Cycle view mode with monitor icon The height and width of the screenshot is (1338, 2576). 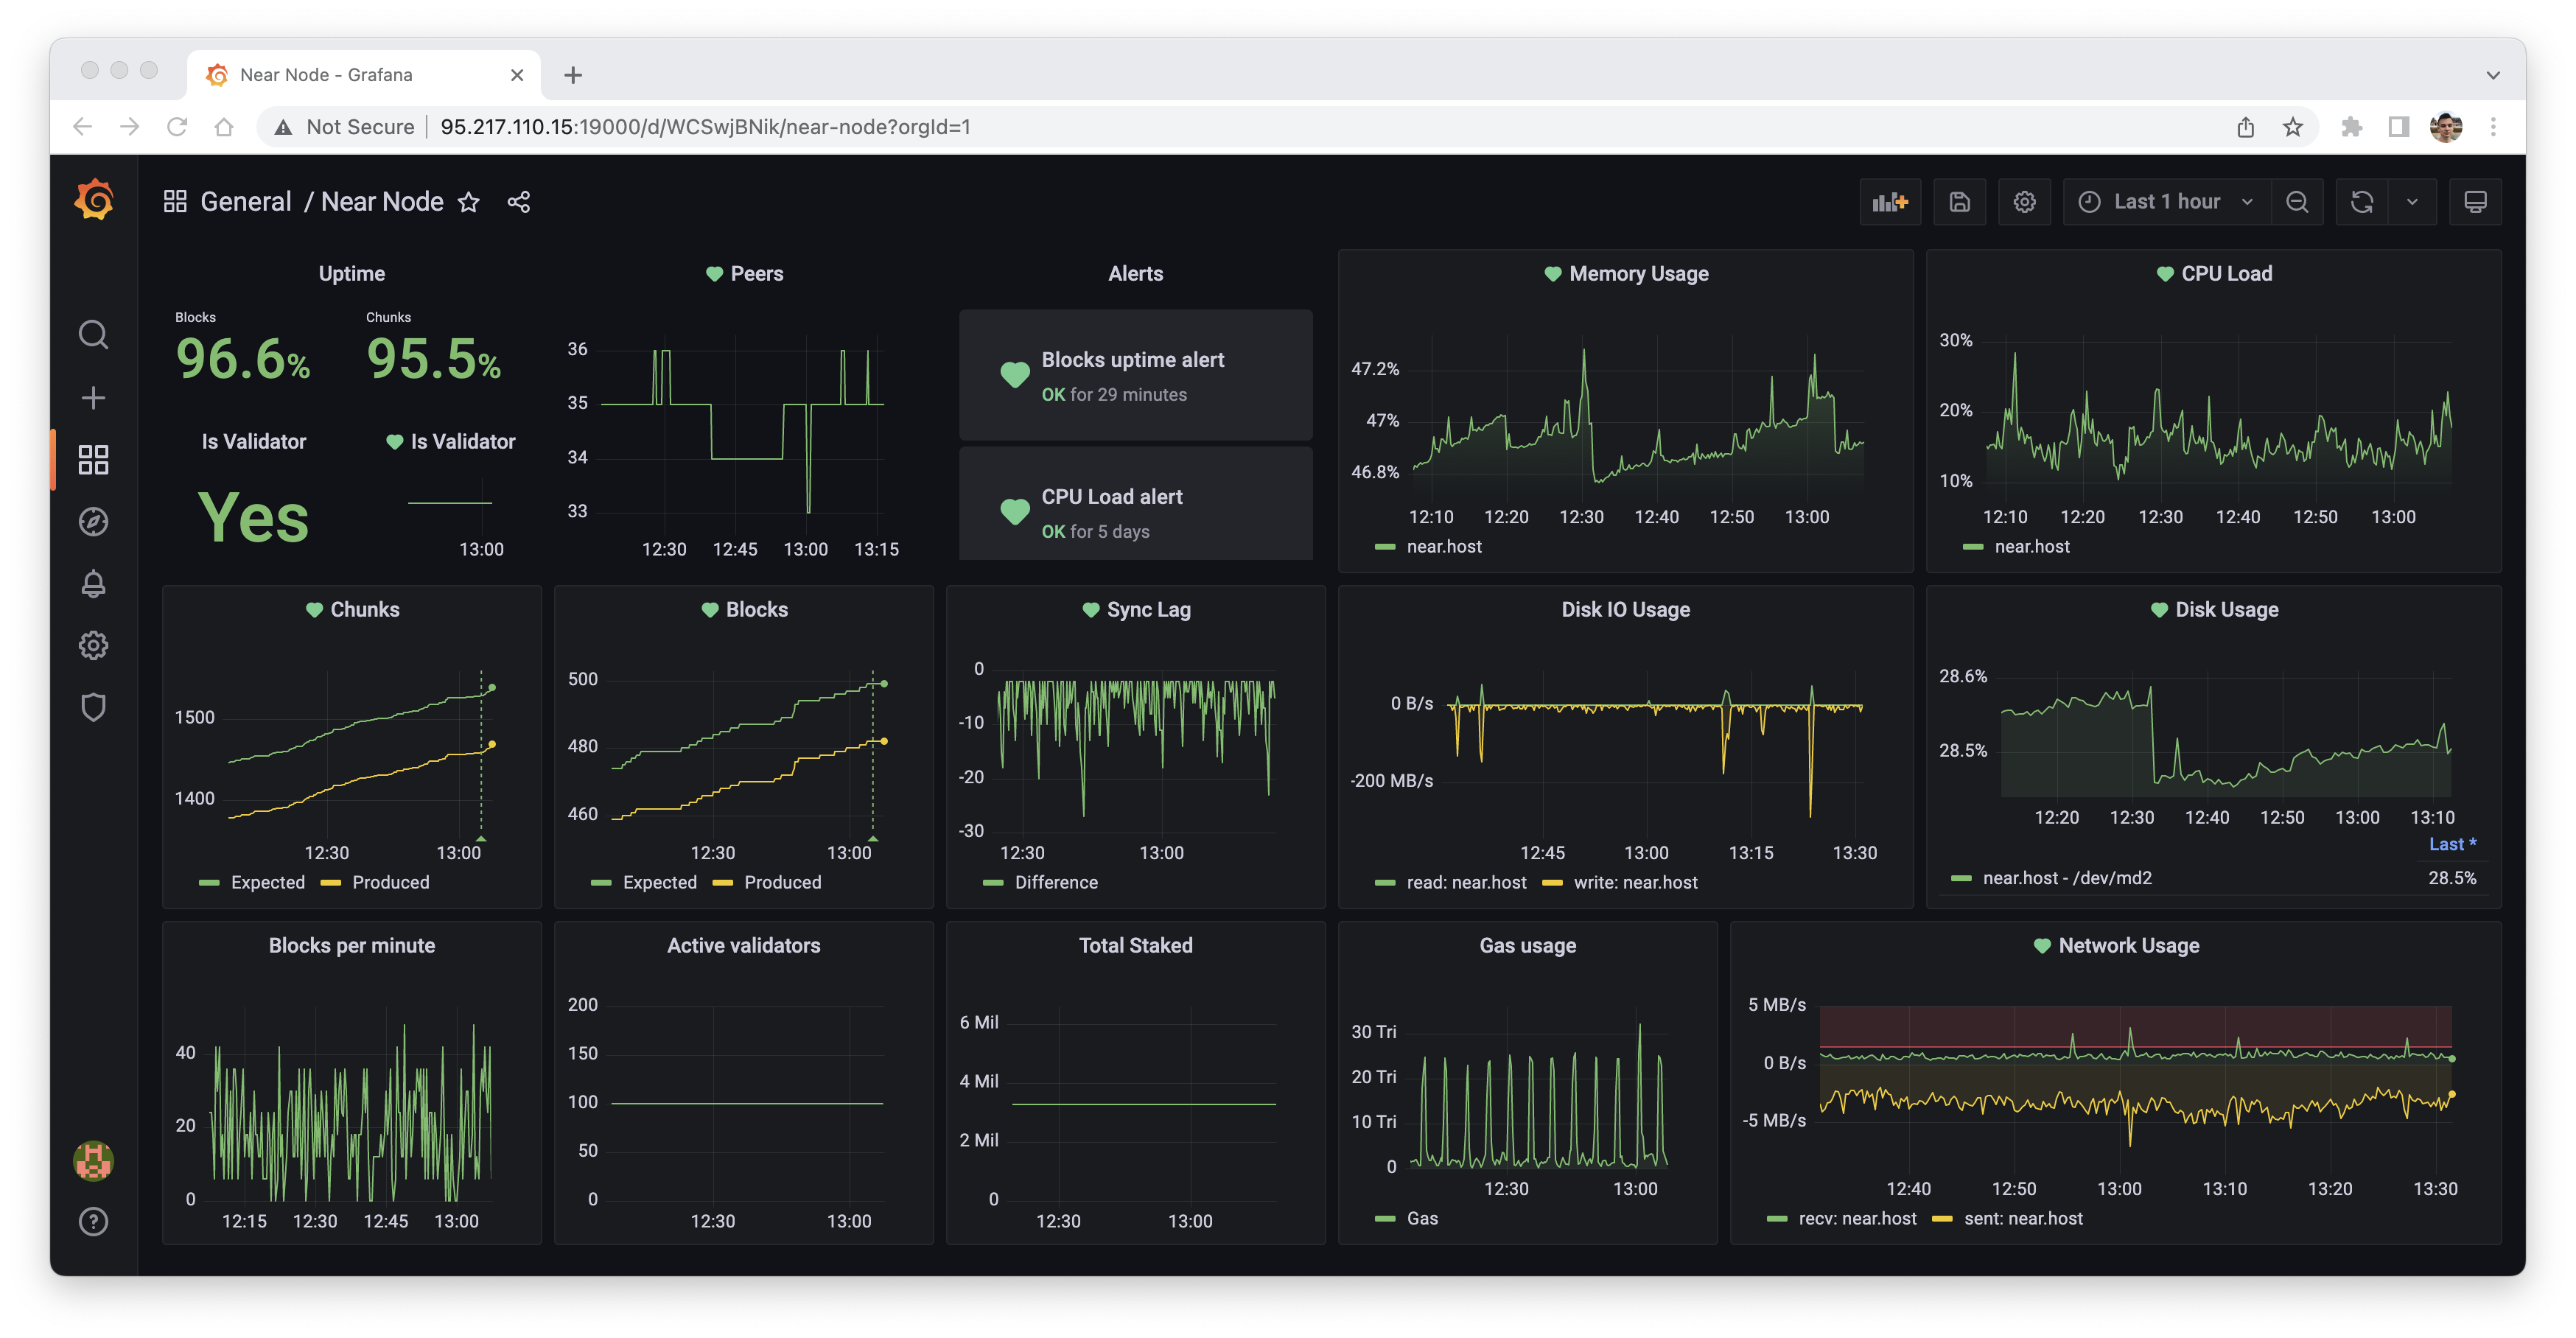2476,202
